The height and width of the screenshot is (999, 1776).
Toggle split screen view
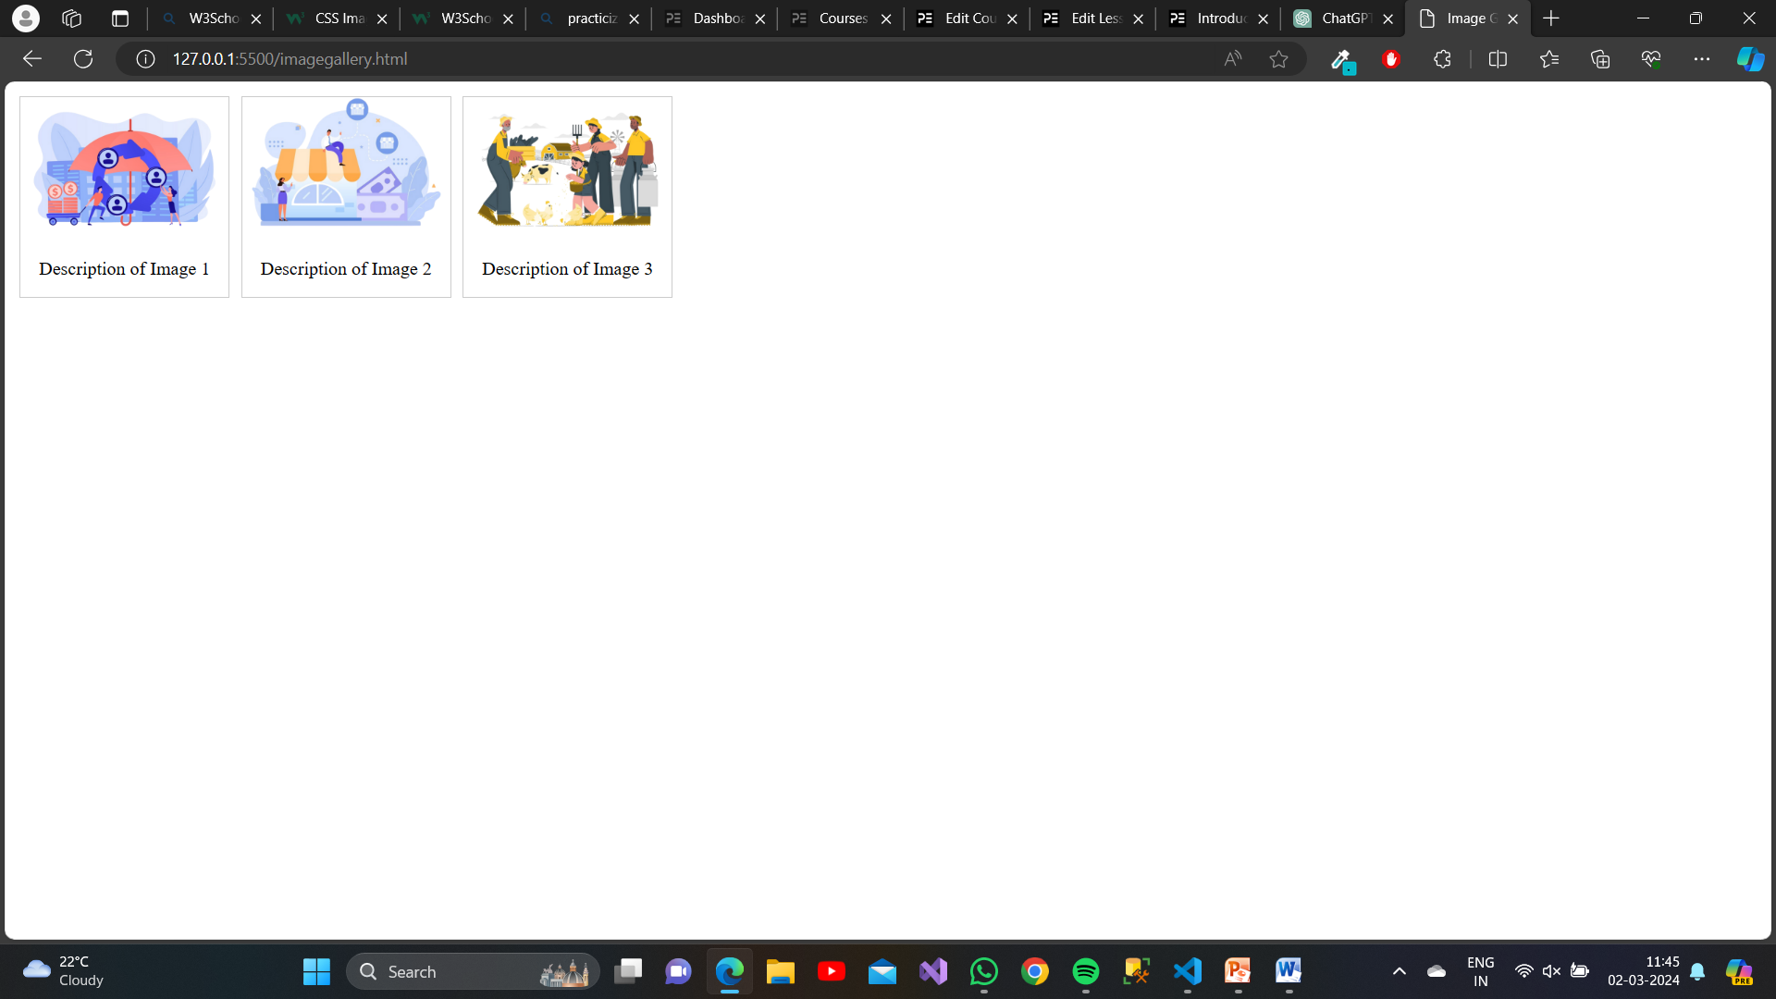[1498, 58]
